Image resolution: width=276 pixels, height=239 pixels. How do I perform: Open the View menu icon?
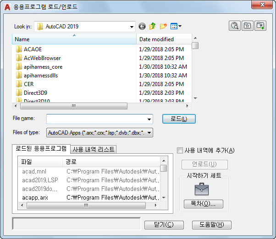(176, 26)
